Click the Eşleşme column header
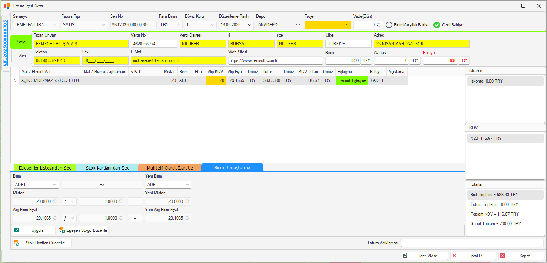 point(352,72)
